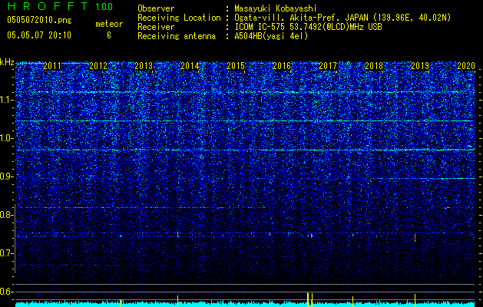The image size is (483, 307).
Task: Click the yellow meteor spike between 2012 and 2013
Action: click(120, 303)
